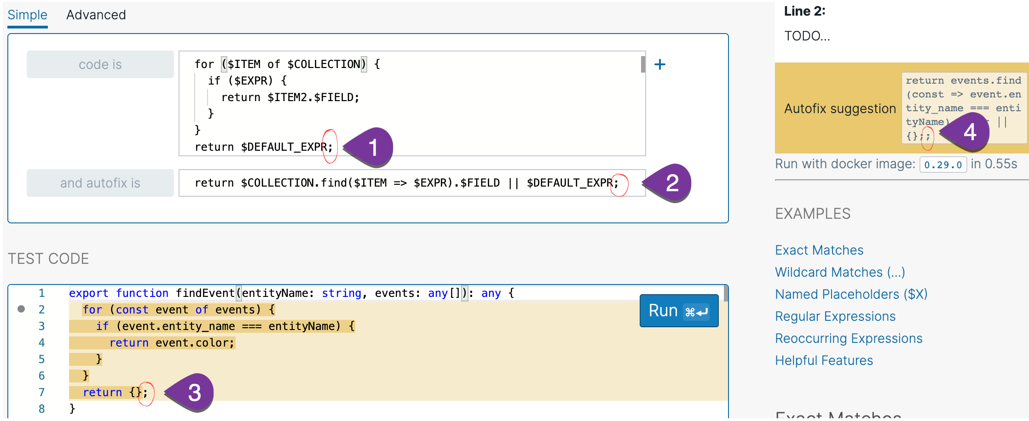This screenshot has height=421, width=1029.
Task: Click purple callout marker 3
Action: (195, 392)
